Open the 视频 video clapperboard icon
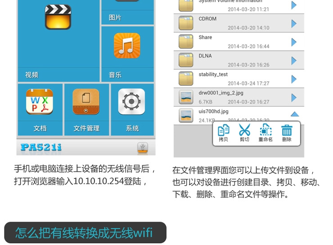 pos(58,17)
